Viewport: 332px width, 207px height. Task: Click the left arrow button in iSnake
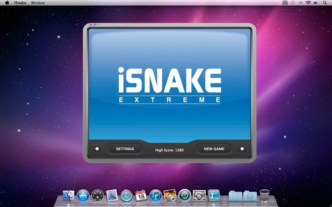tap(97, 149)
